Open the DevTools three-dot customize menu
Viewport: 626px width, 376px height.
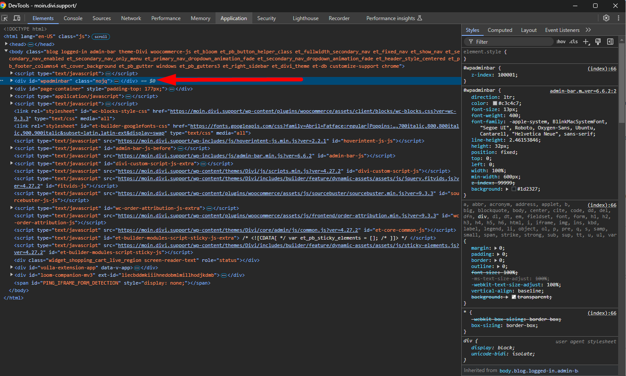(619, 18)
